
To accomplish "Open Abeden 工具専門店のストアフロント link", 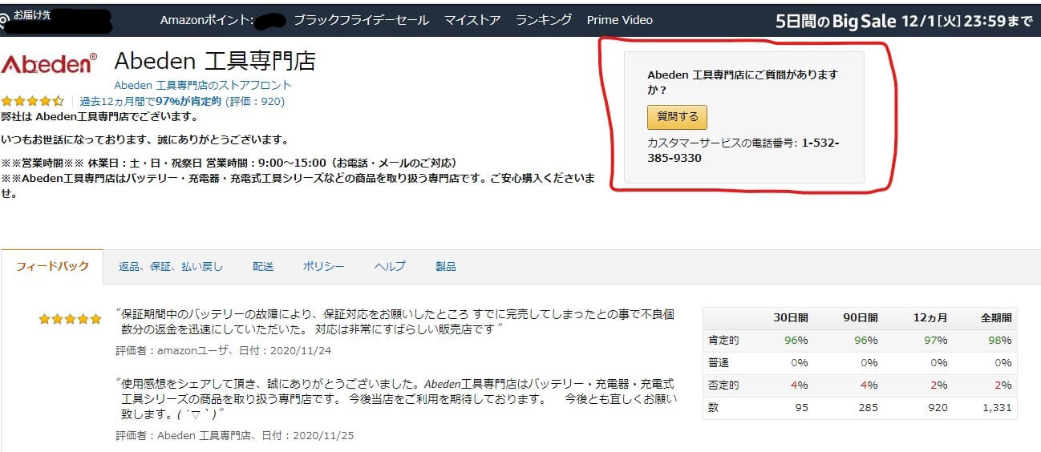I will (x=203, y=85).
